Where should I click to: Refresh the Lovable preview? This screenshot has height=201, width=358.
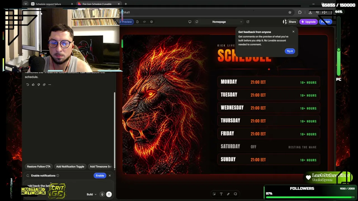[197, 22]
